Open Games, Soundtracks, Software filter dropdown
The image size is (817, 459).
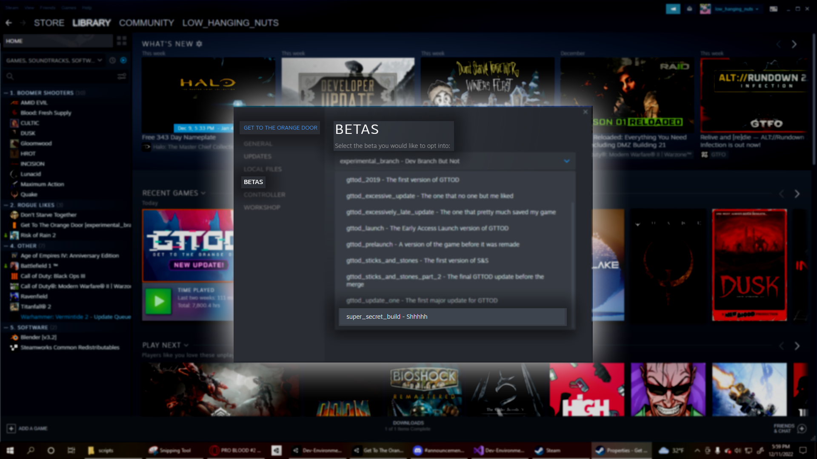coord(54,60)
